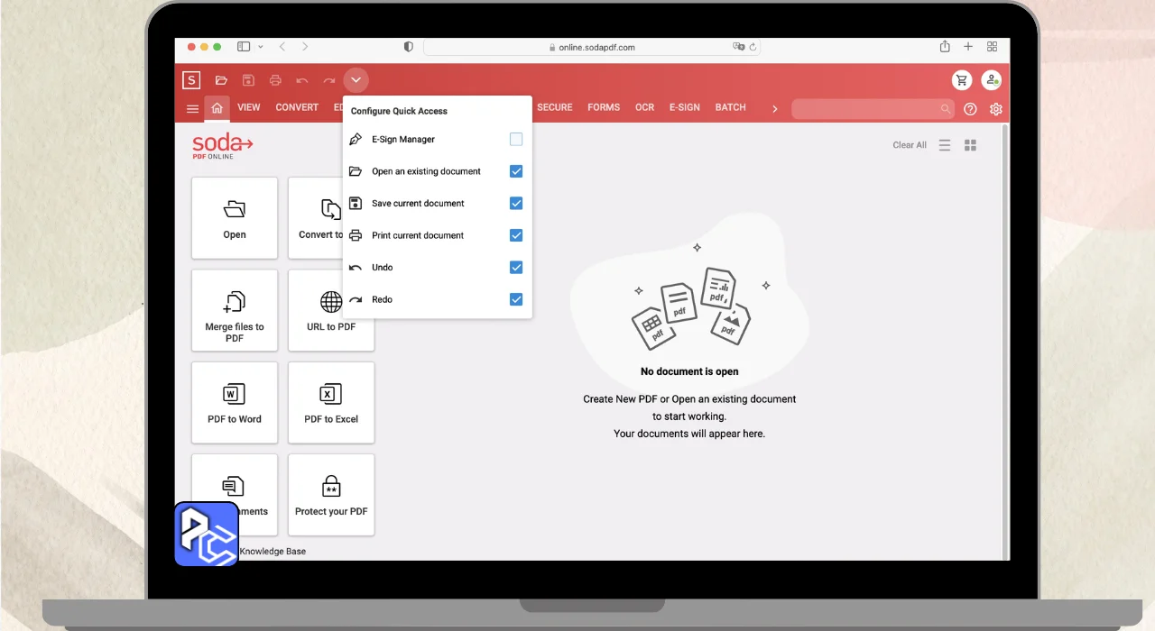Open the settings gear icon

996,109
